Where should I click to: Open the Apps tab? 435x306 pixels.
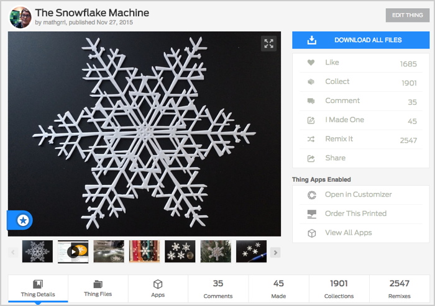[158, 289]
